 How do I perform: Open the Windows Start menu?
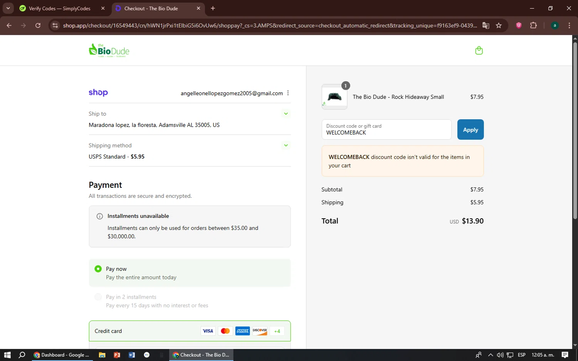[7, 355]
